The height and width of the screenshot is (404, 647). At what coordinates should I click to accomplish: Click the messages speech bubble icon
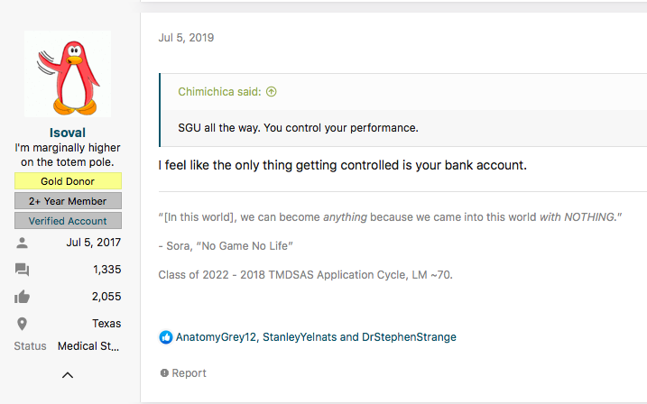point(22,270)
